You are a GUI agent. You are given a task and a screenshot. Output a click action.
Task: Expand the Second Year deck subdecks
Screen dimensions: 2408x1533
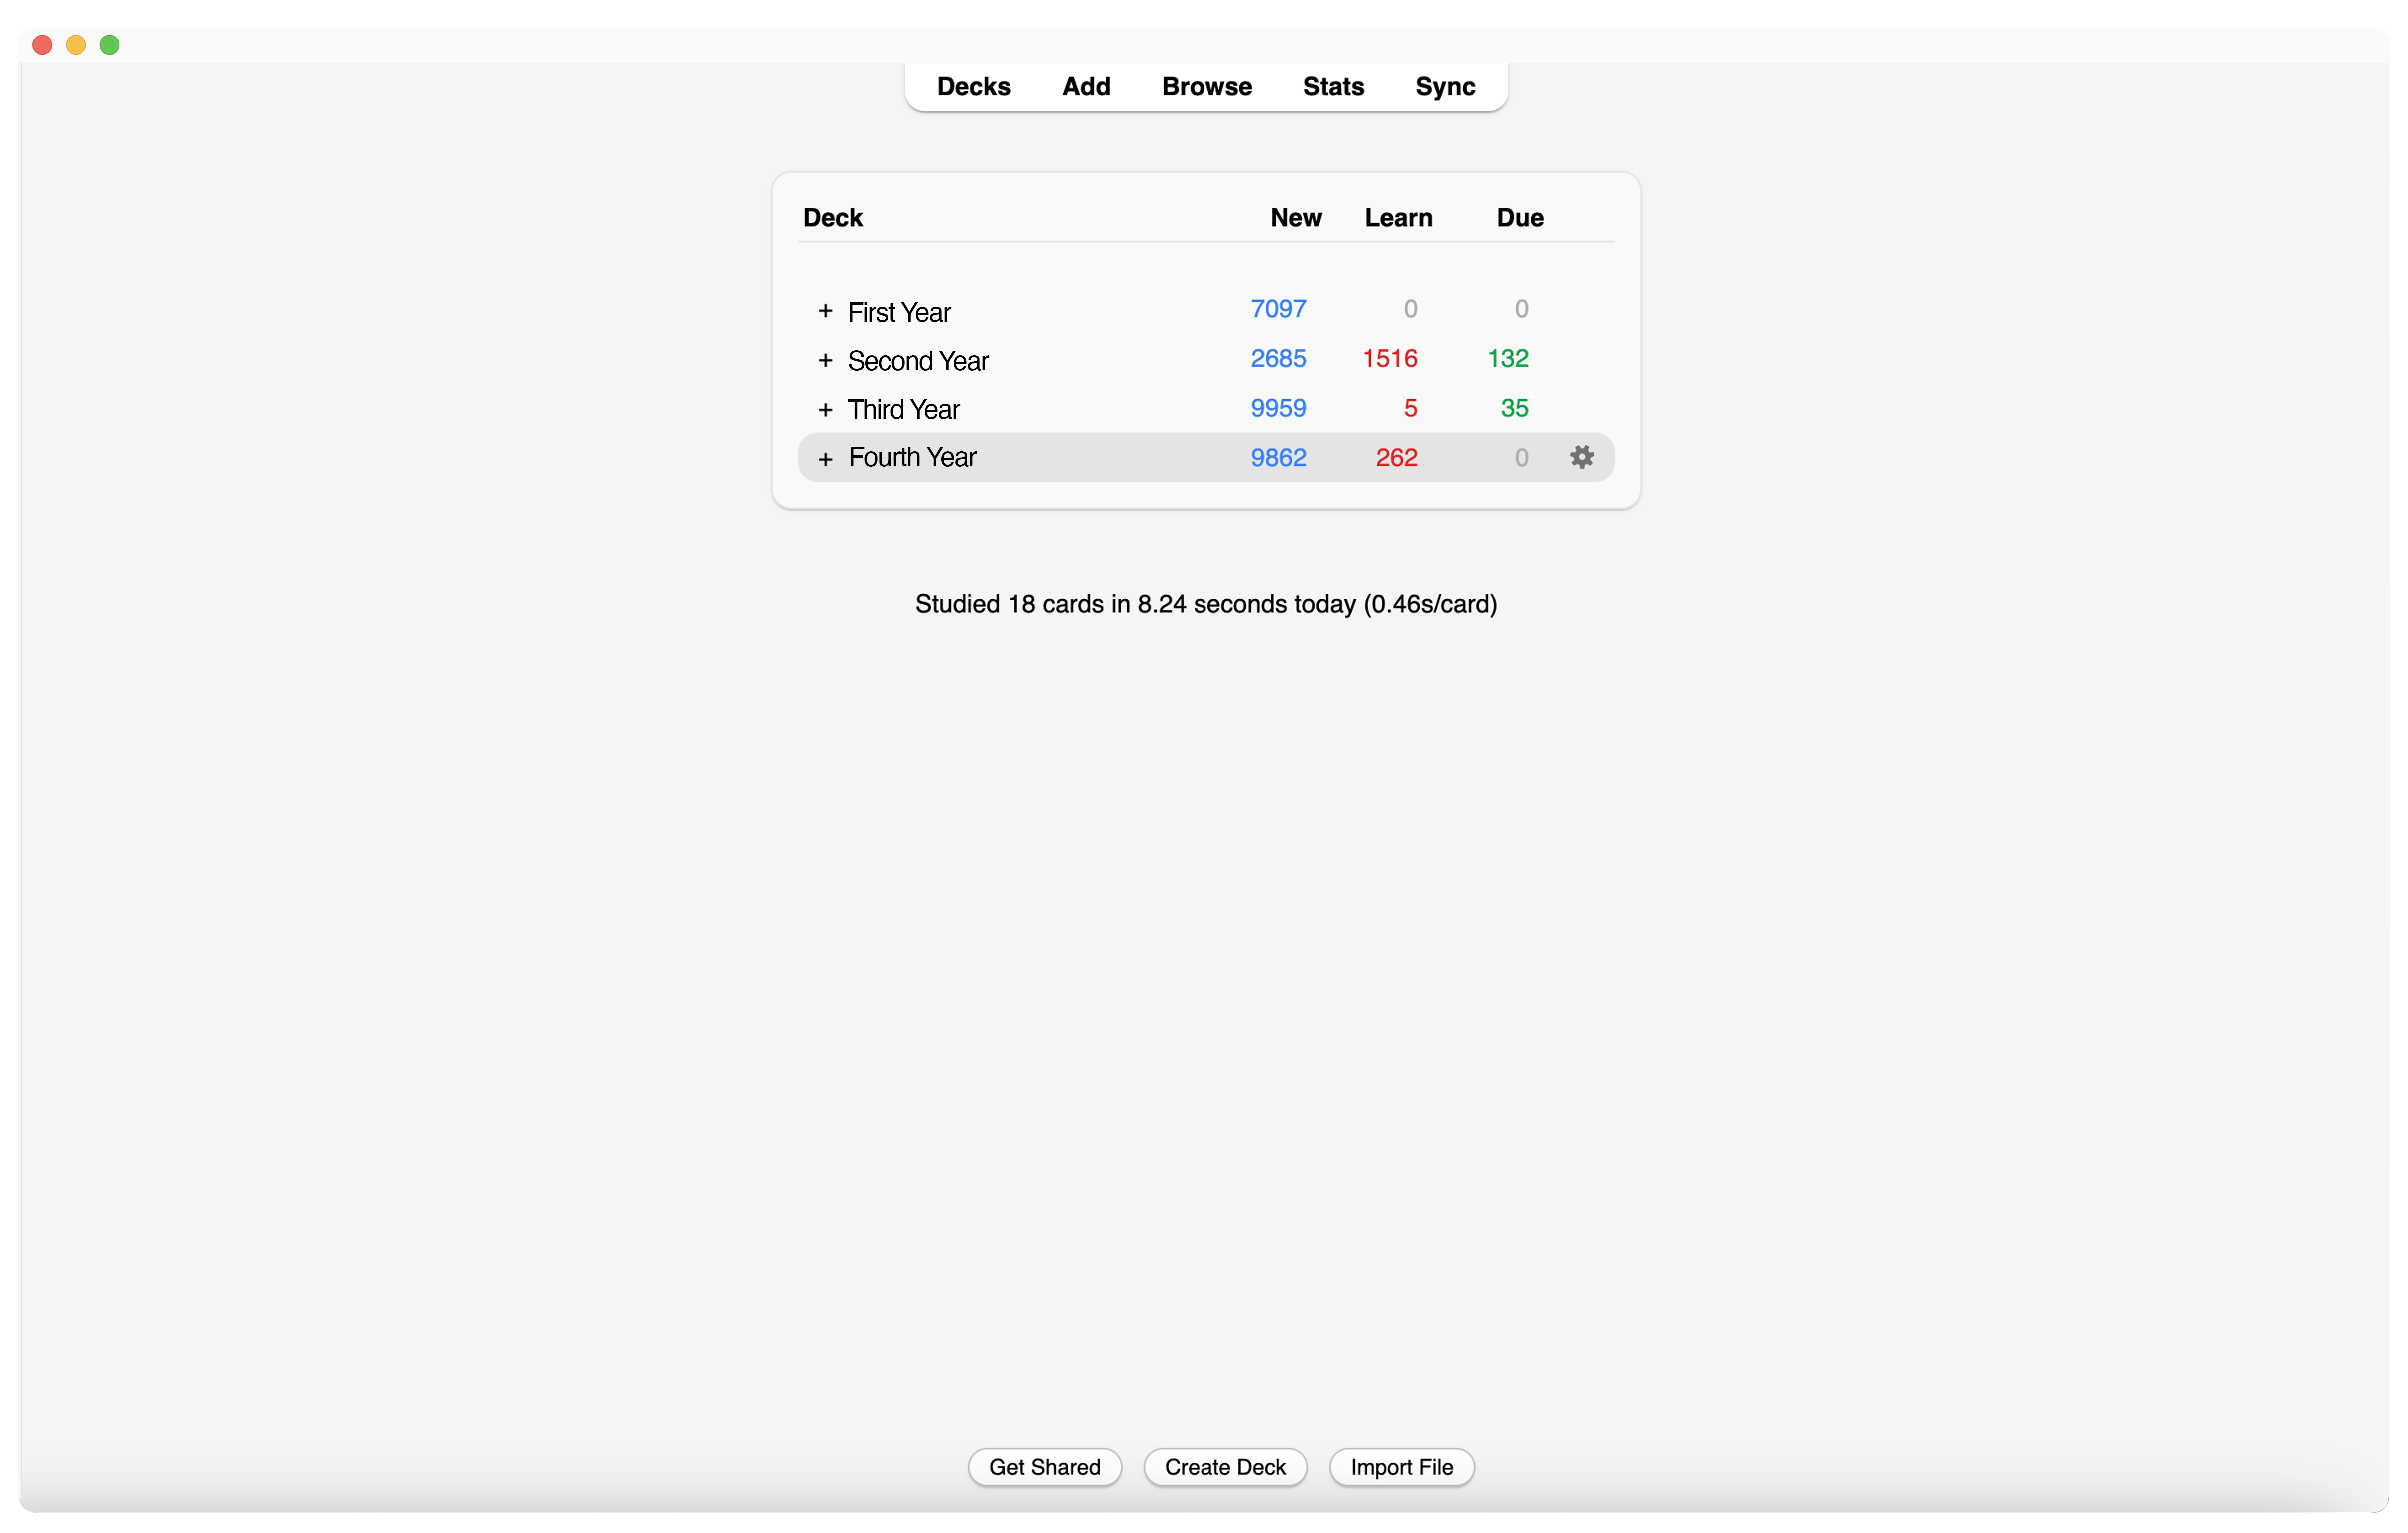(826, 360)
